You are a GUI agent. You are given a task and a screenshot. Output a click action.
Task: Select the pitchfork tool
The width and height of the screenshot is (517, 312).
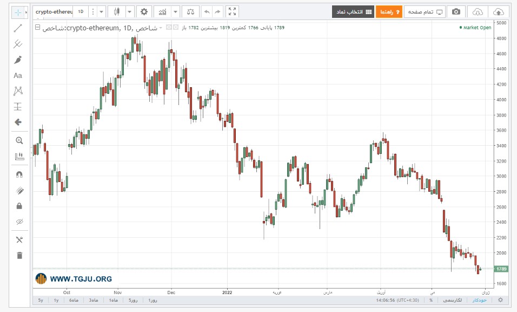[x=18, y=44]
